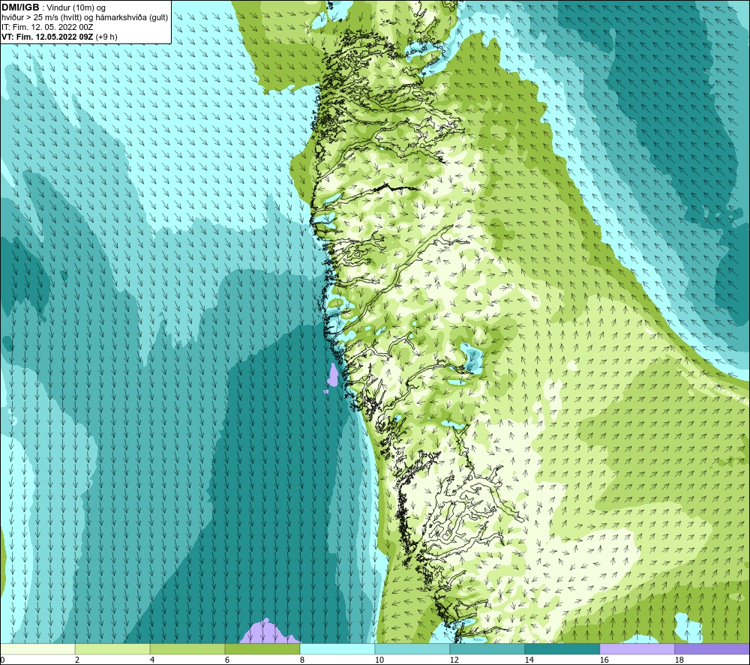Click the light teal 10–12 m/s legend swatch

click(x=412, y=649)
